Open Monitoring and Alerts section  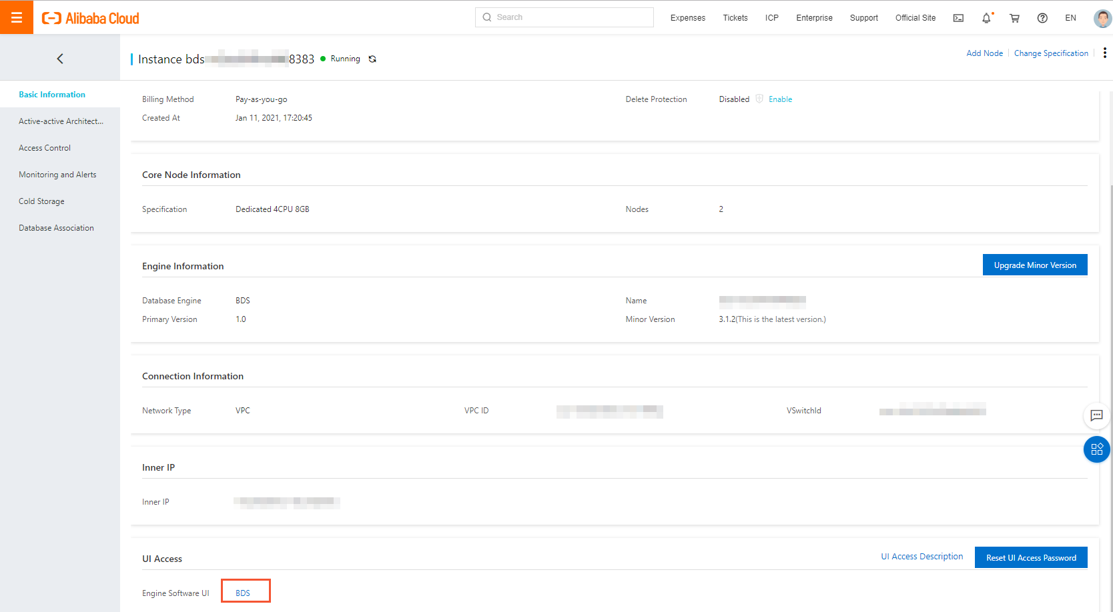(60, 175)
